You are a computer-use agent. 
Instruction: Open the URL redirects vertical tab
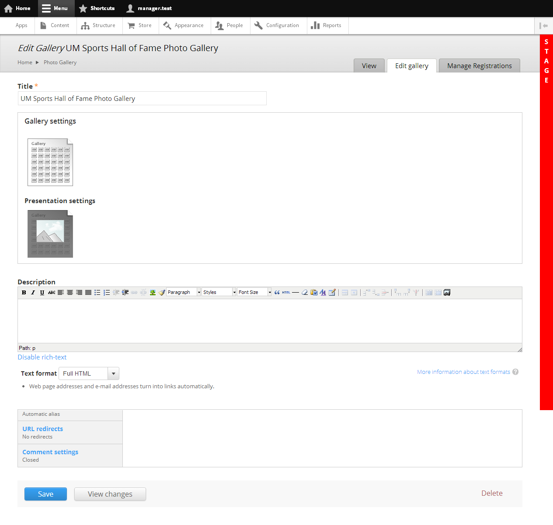(x=70, y=432)
